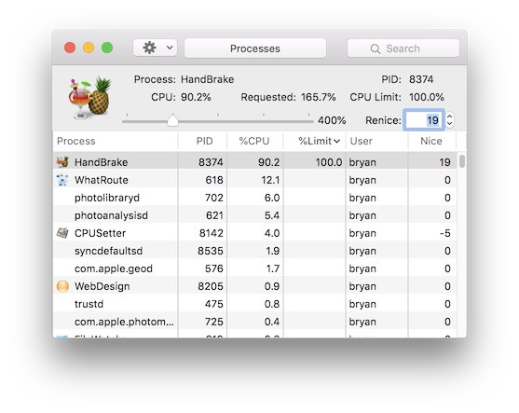The height and width of the screenshot is (413, 519).
Task: Click the Processes button
Action: pos(255,48)
